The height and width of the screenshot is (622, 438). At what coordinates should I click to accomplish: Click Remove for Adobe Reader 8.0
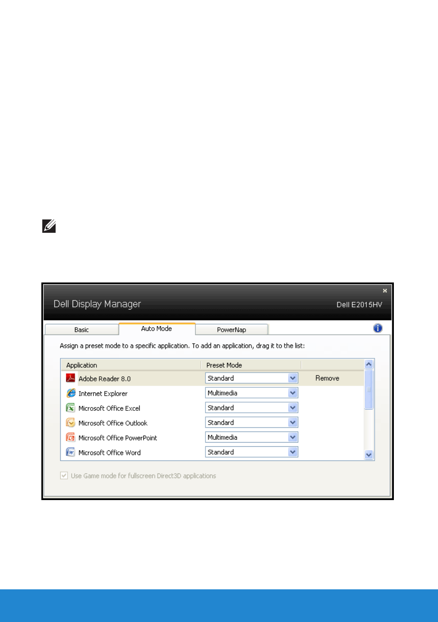(327, 378)
